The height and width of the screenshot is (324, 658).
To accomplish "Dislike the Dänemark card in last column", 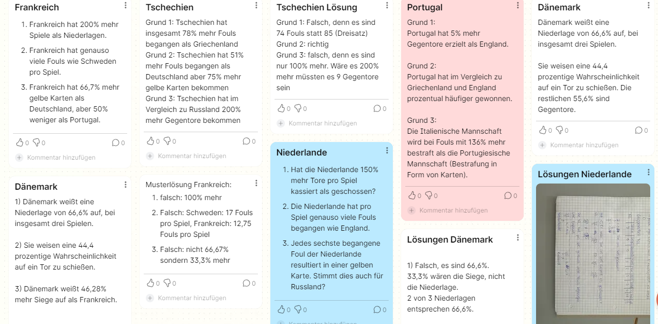I will tap(559, 130).
